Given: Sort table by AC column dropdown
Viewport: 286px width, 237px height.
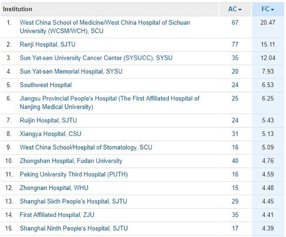Looking at the screenshot, I should (235, 9).
